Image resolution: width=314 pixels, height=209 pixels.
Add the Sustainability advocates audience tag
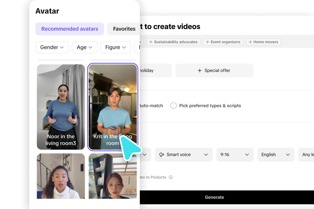[x=173, y=42]
